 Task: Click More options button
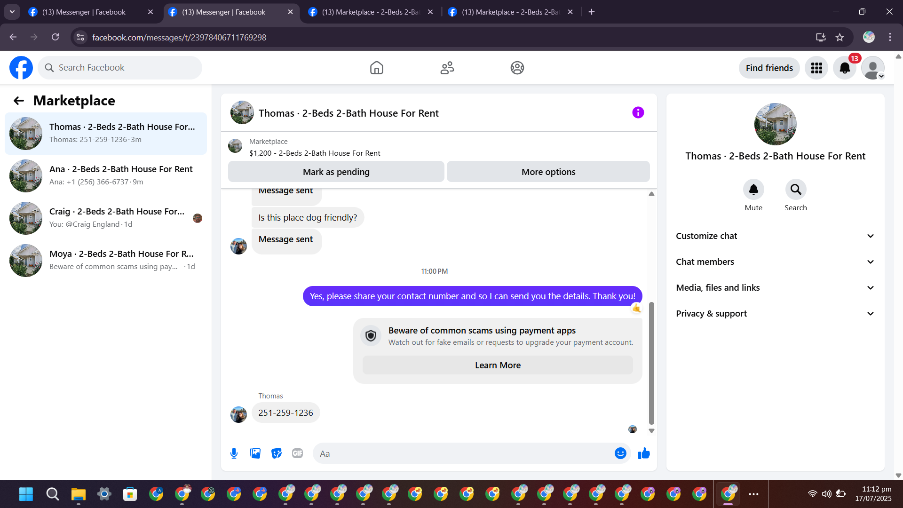pyautogui.click(x=548, y=172)
